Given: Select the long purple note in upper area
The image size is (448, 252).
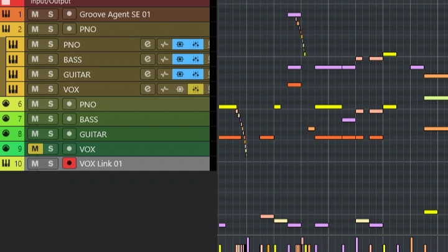Looking at the screenshot, I should coord(329,67).
